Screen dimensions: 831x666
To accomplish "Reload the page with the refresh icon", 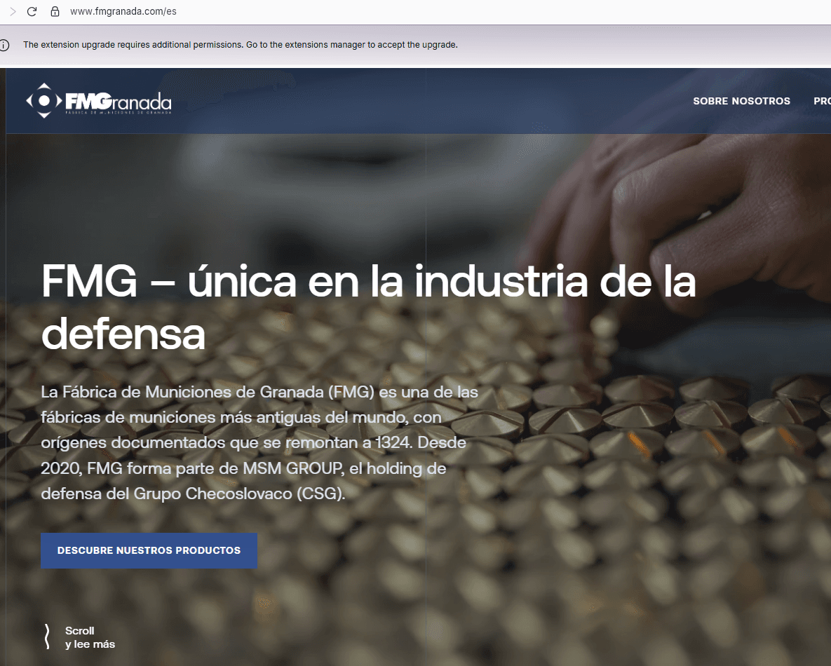I will pos(32,12).
